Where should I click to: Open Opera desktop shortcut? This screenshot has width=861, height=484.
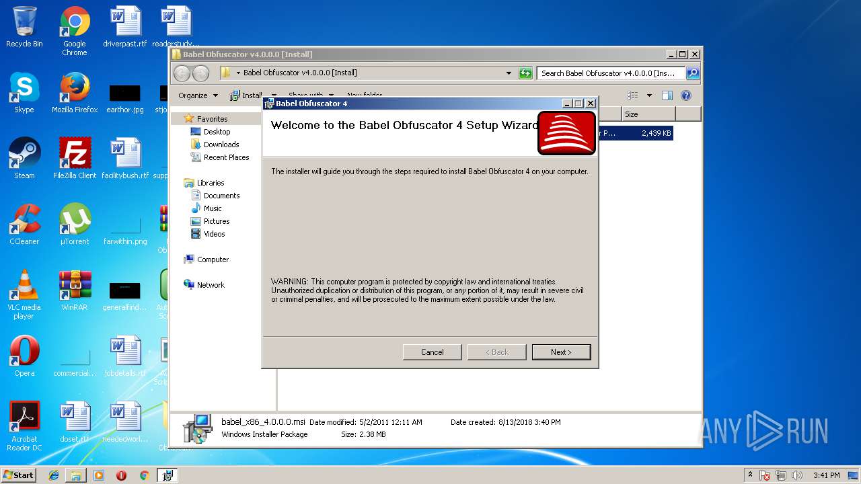pyautogui.click(x=24, y=356)
